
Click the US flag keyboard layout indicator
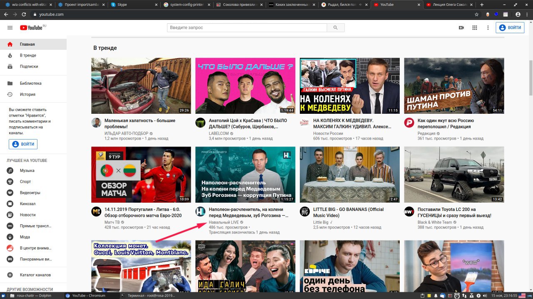click(522, 295)
